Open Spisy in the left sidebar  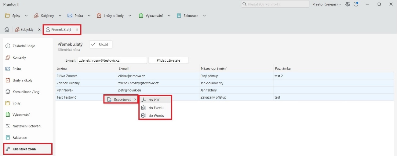(27, 103)
